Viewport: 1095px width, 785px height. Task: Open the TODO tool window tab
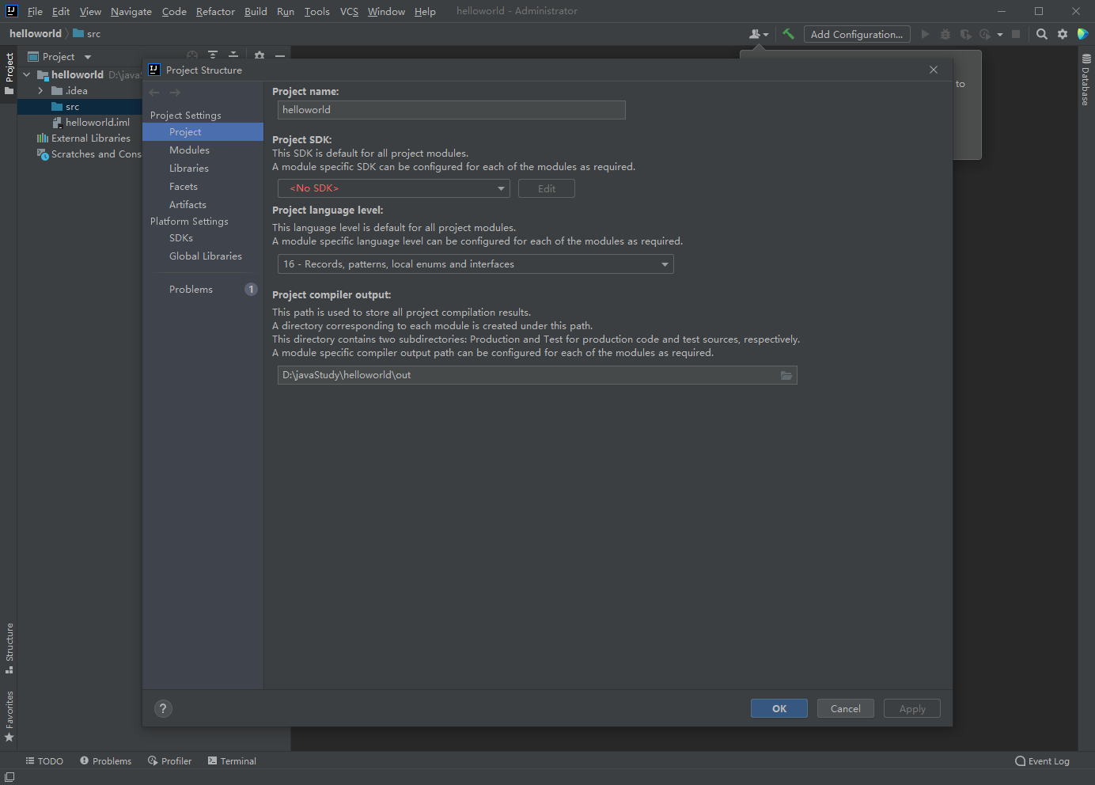click(x=44, y=761)
